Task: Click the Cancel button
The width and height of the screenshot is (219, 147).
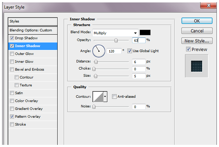Action: (197, 31)
